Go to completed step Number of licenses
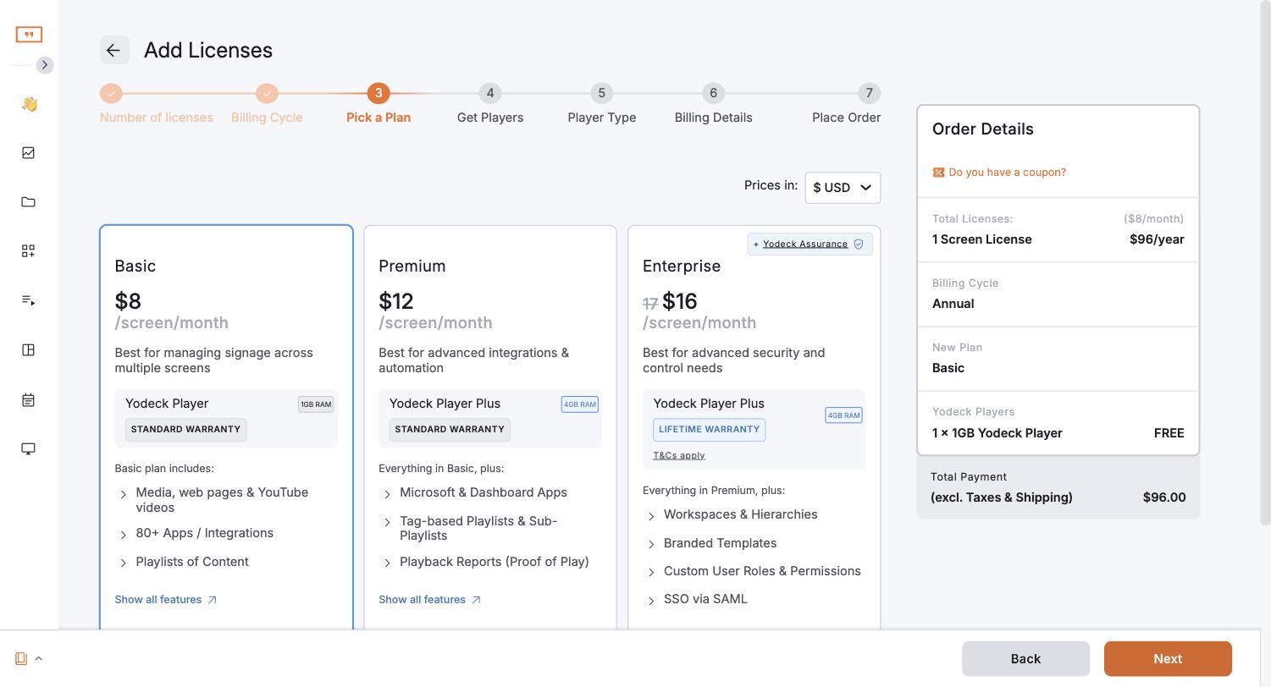 [x=157, y=105]
